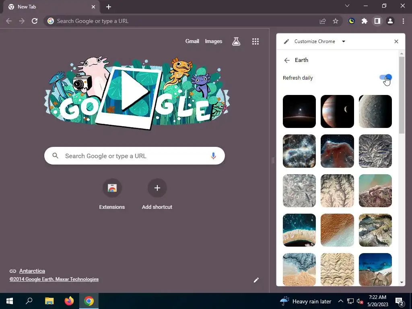The width and height of the screenshot is (412, 309).
Task: Open the tab search chevron
Action: coord(347,6)
